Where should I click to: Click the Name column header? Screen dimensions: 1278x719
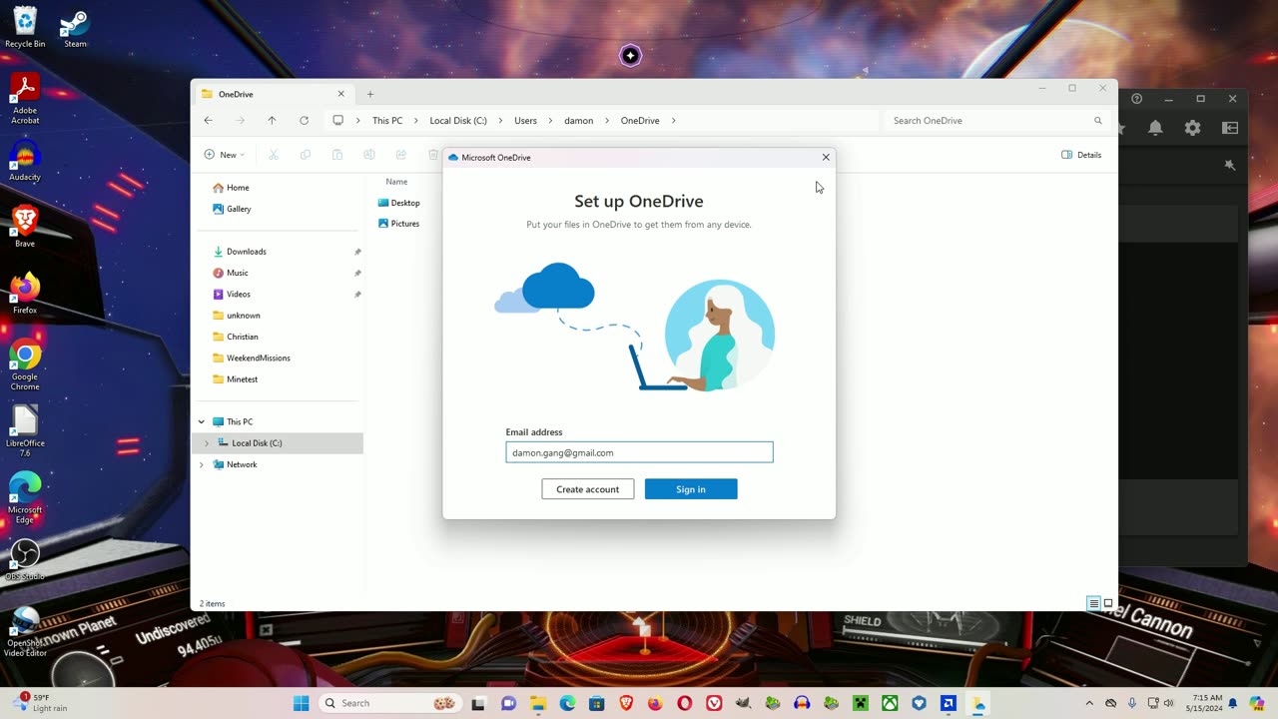(x=396, y=182)
